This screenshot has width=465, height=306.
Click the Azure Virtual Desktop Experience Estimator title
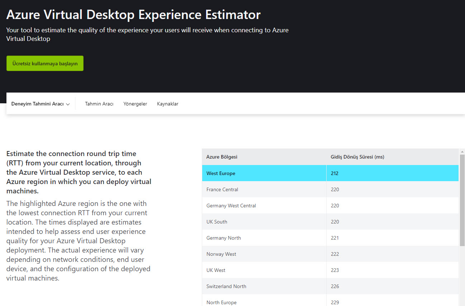click(x=133, y=15)
